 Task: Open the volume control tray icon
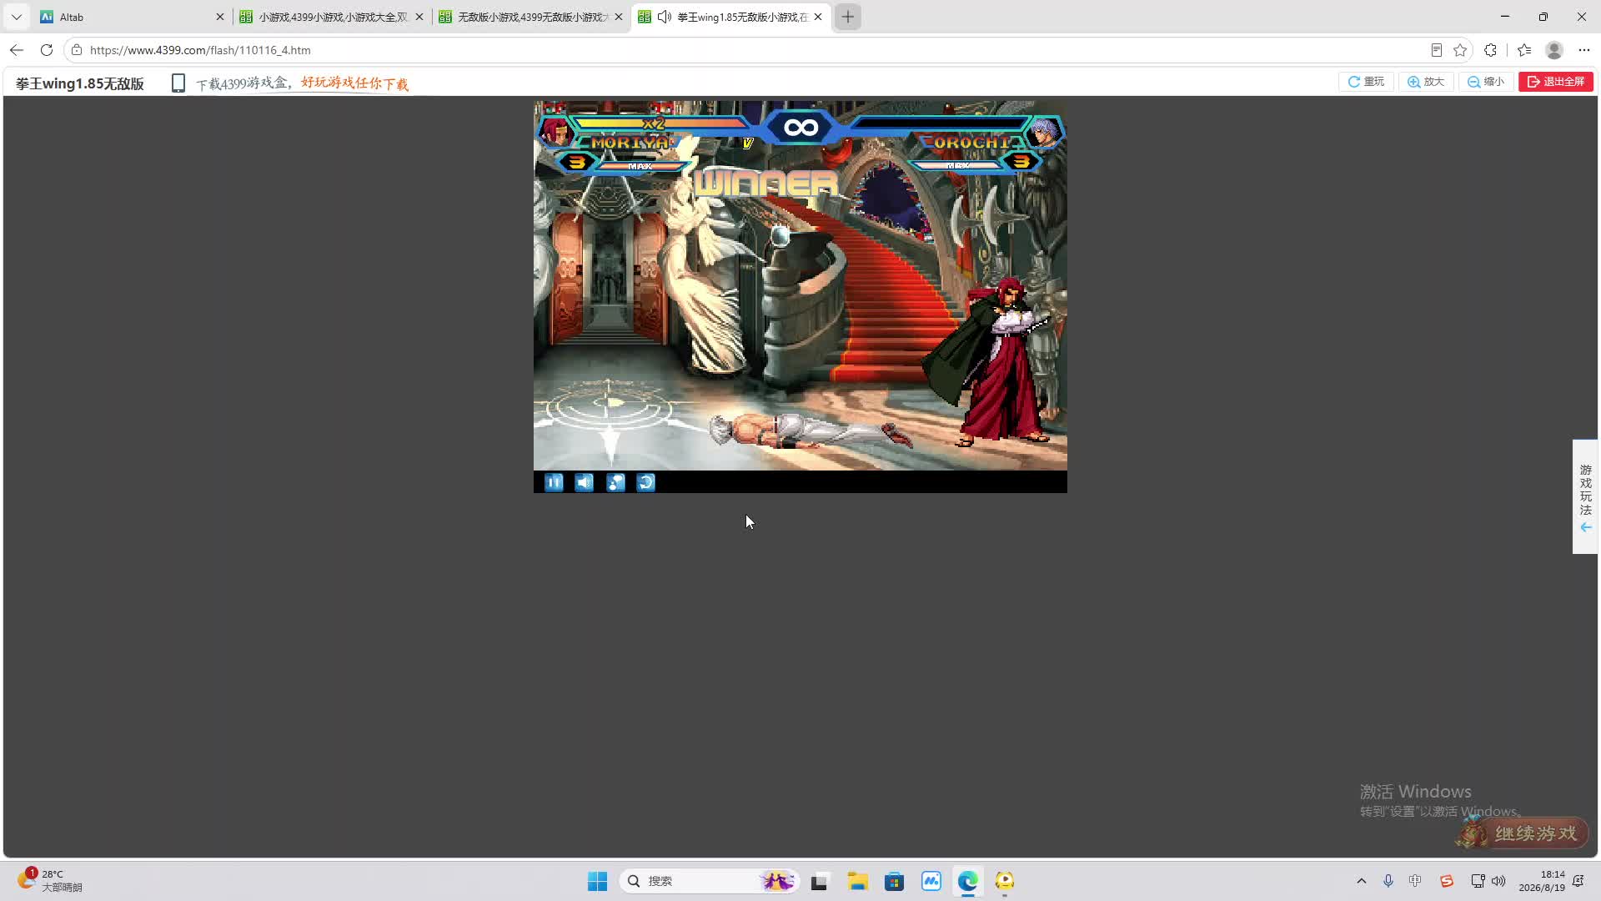(1498, 881)
